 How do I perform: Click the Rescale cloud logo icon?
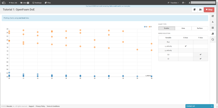point(4,3)
